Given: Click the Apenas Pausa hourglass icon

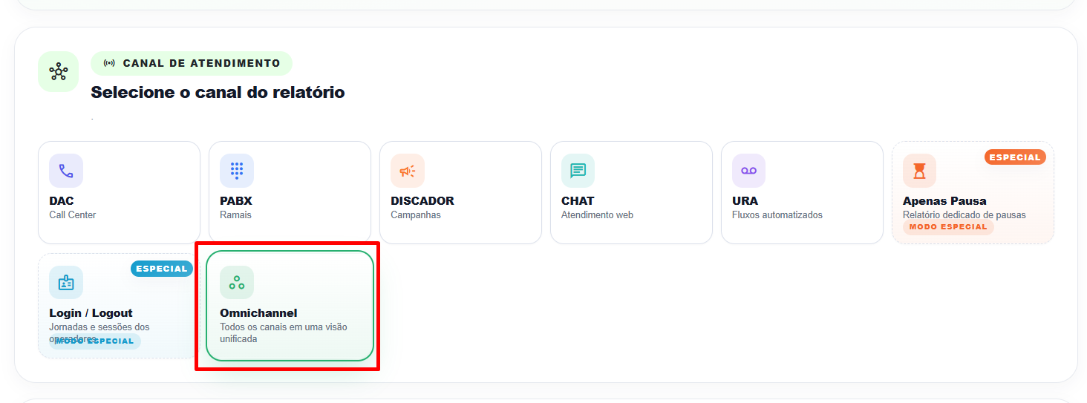Looking at the screenshot, I should pyautogui.click(x=920, y=171).
